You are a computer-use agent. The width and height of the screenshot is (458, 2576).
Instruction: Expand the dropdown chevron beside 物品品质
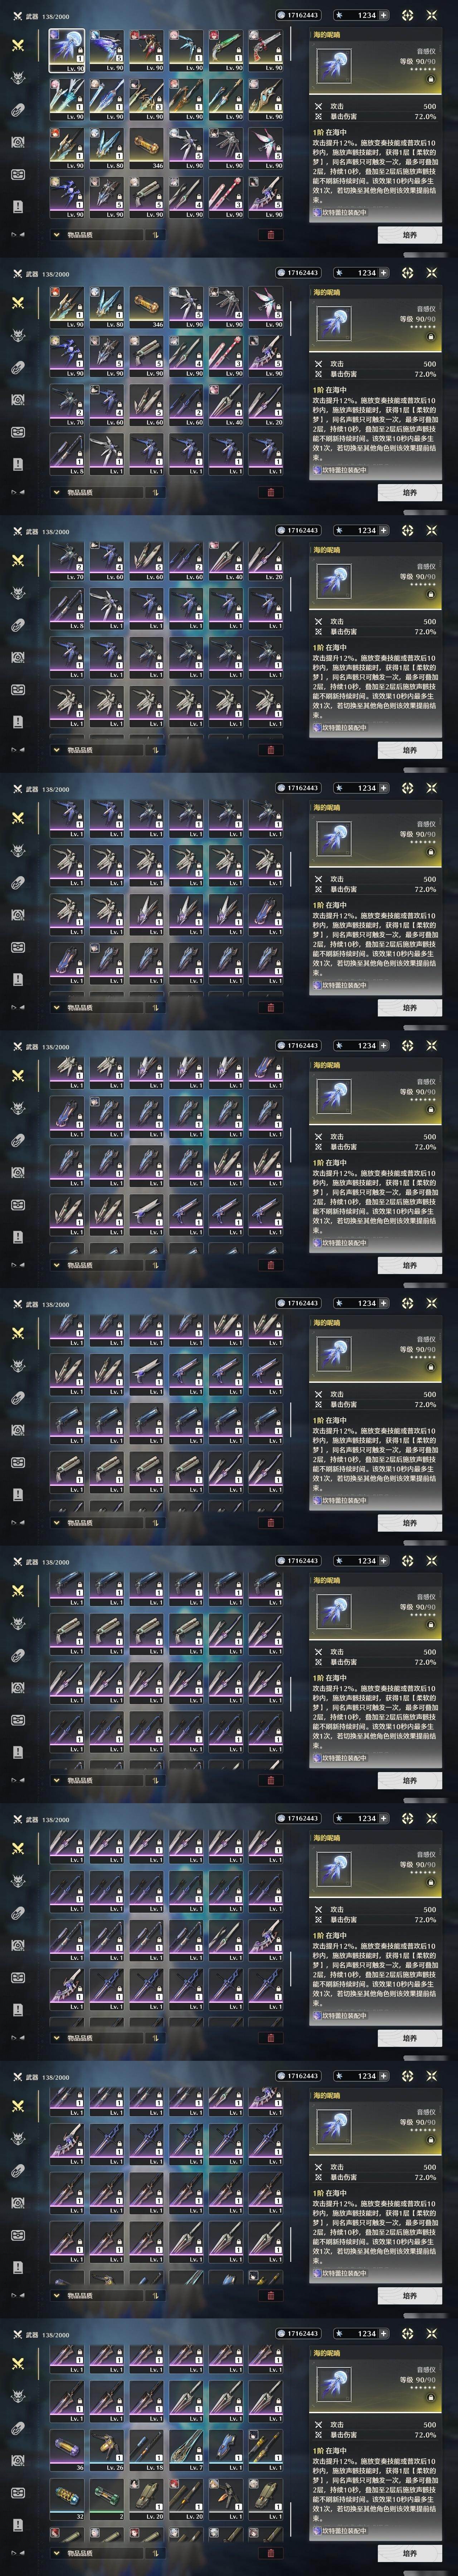56,235
